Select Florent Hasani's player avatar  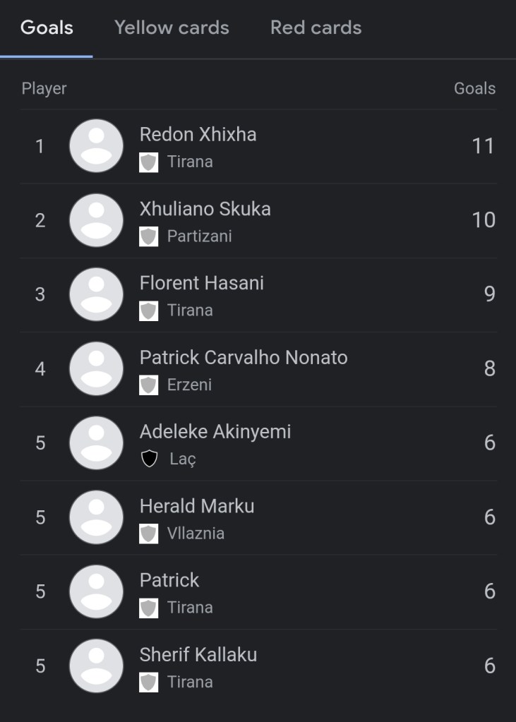coord(96,294)
